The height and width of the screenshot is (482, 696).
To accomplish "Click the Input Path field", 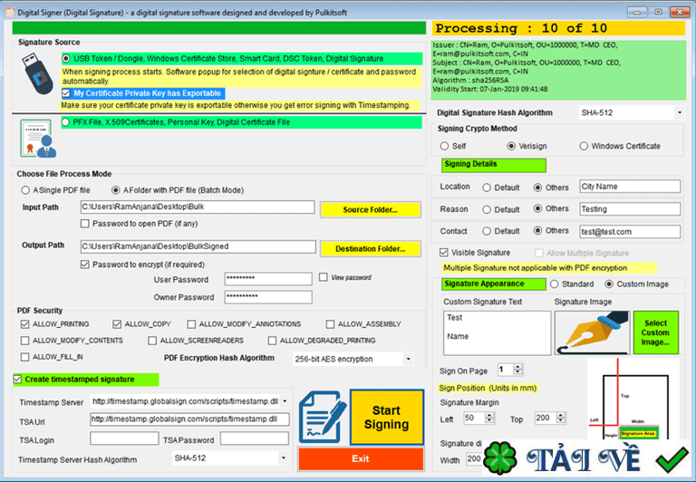I will click(198, 207).
